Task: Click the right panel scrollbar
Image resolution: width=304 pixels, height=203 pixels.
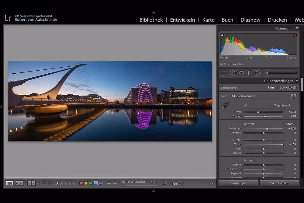Action: (302, 85)
